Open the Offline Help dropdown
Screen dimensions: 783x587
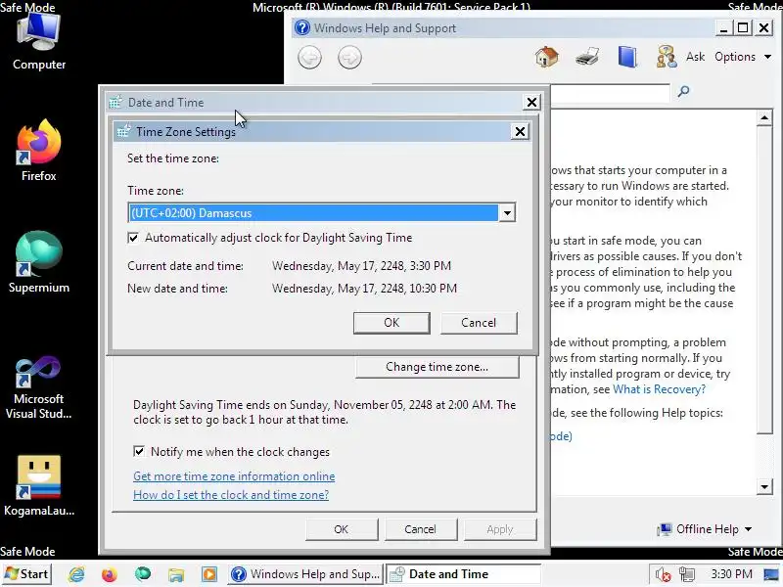pyautogui.click(x=705, y=529)
